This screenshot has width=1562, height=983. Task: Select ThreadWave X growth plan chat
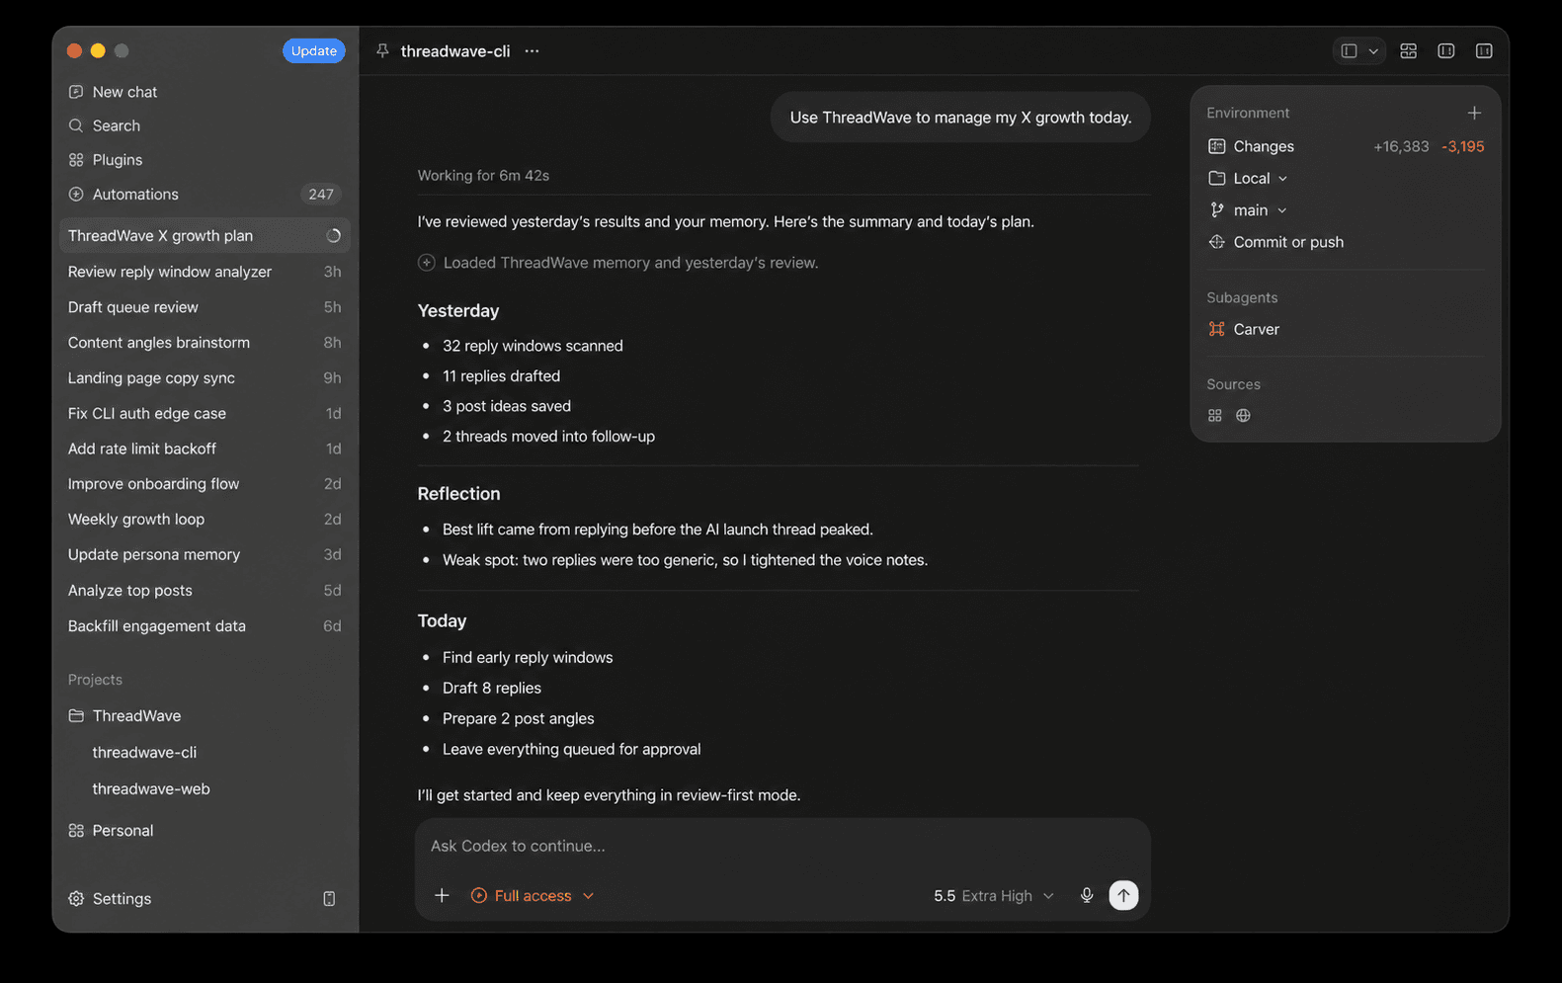(205, 235)
